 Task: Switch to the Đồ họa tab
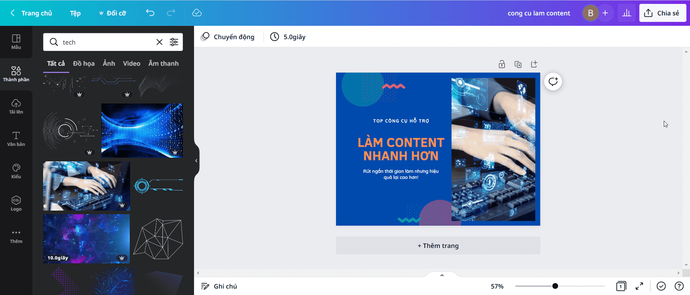(x=84, y=63)
